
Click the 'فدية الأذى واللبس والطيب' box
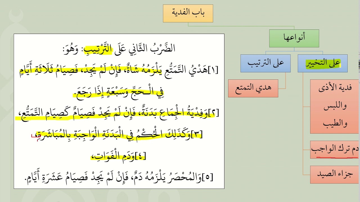[x=335, y=106]
